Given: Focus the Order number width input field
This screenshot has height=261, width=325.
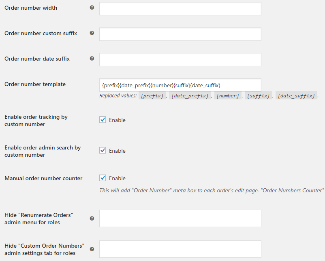Looking at the screenshot, I should pyautogui.click(x=180, y=8).
